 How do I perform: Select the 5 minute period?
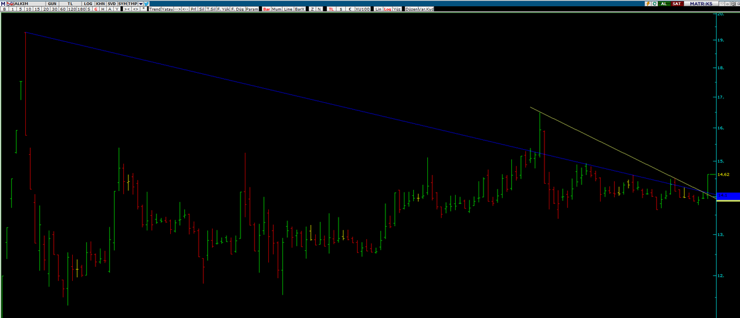point(20,9)
